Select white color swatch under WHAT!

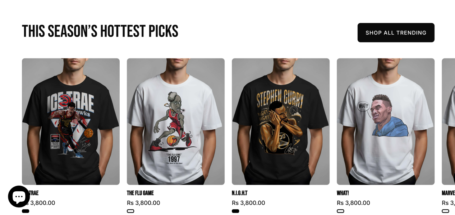340,211
